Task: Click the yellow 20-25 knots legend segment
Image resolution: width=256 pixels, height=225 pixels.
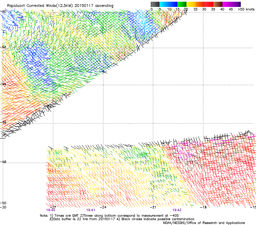Action: pyautogui.click(x=191, y=4)
